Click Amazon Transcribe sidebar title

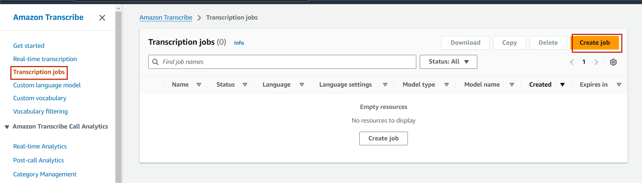(48, 17)
